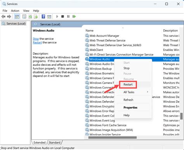Click the Forward arrow toolbar icon
The image size is (184, 150).
9,17
